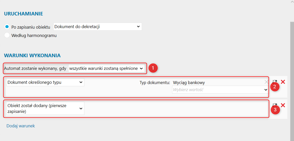Click the red badge numbered 1
The width and height of the screenshot is (294, 141).
click(x=153, y=68)
